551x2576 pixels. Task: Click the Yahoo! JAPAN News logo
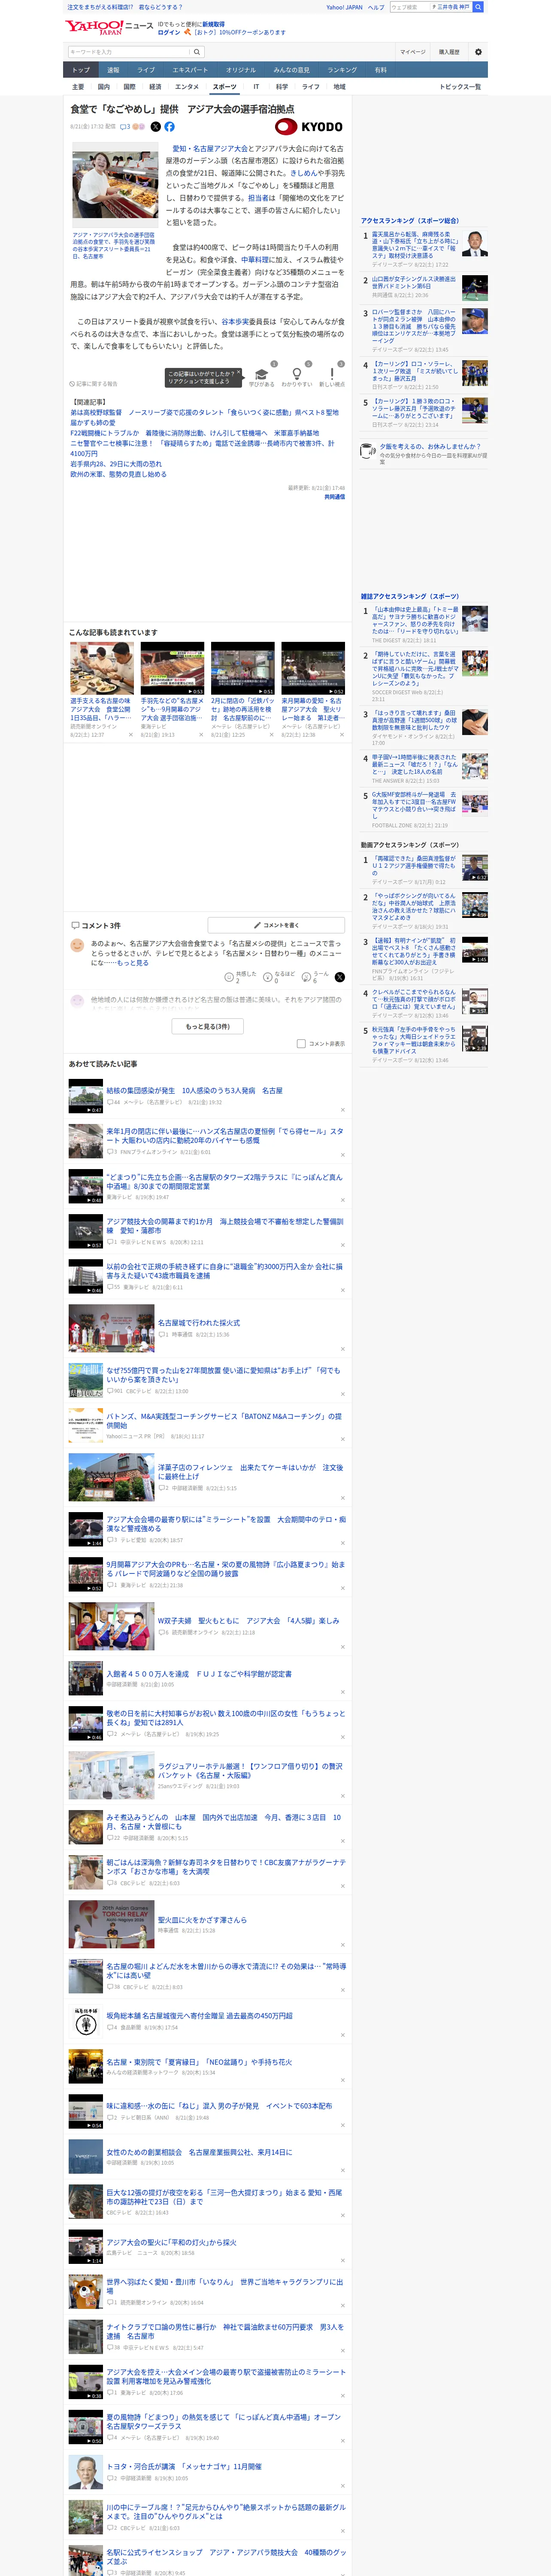[x=109, y=27]
